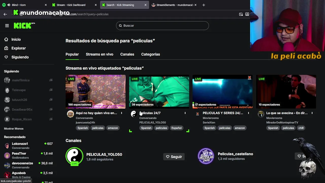Click the Explorar compass icon
325x183 pixels.
(x=6, y=48)
